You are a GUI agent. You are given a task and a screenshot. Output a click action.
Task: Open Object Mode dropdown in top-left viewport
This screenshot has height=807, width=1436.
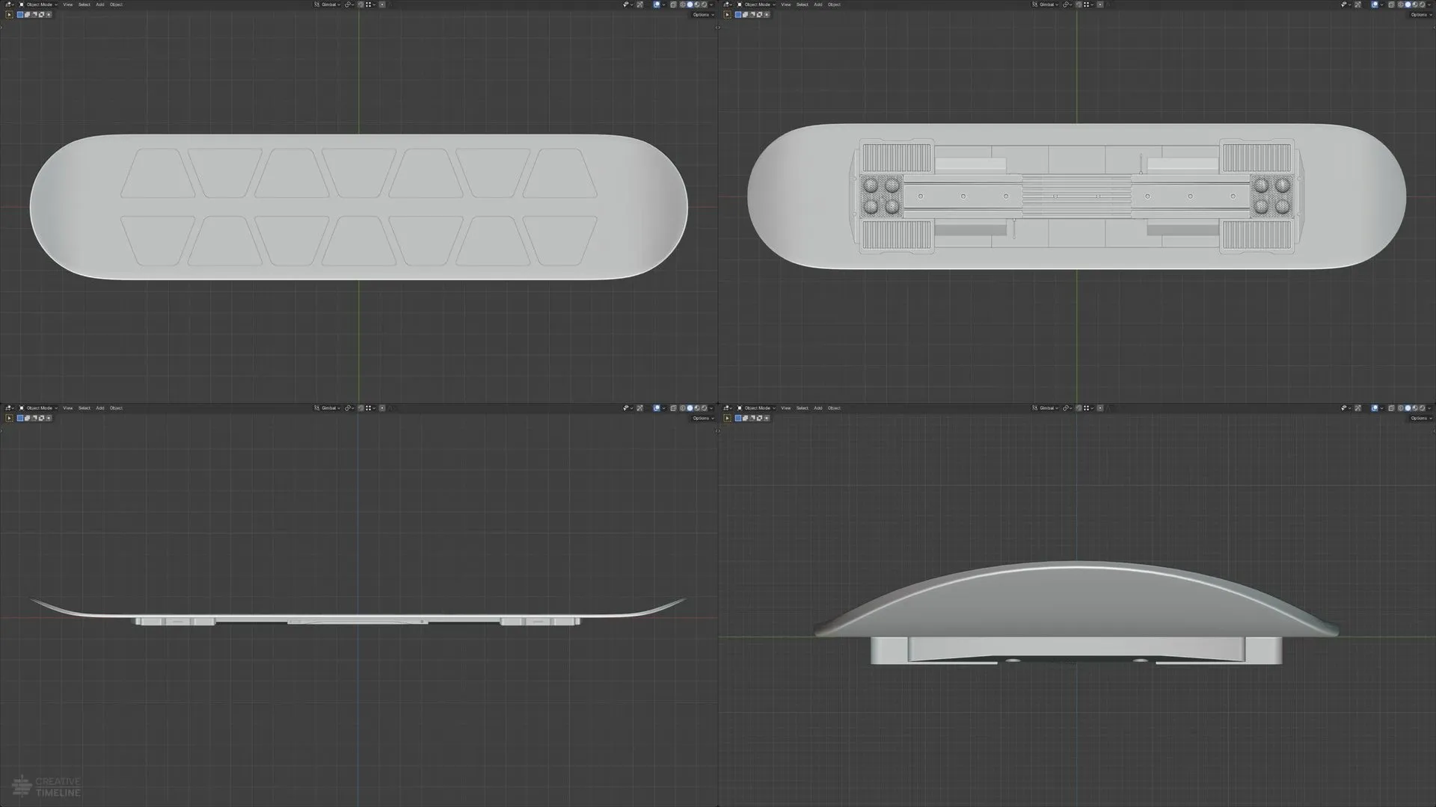pos(38,4)
